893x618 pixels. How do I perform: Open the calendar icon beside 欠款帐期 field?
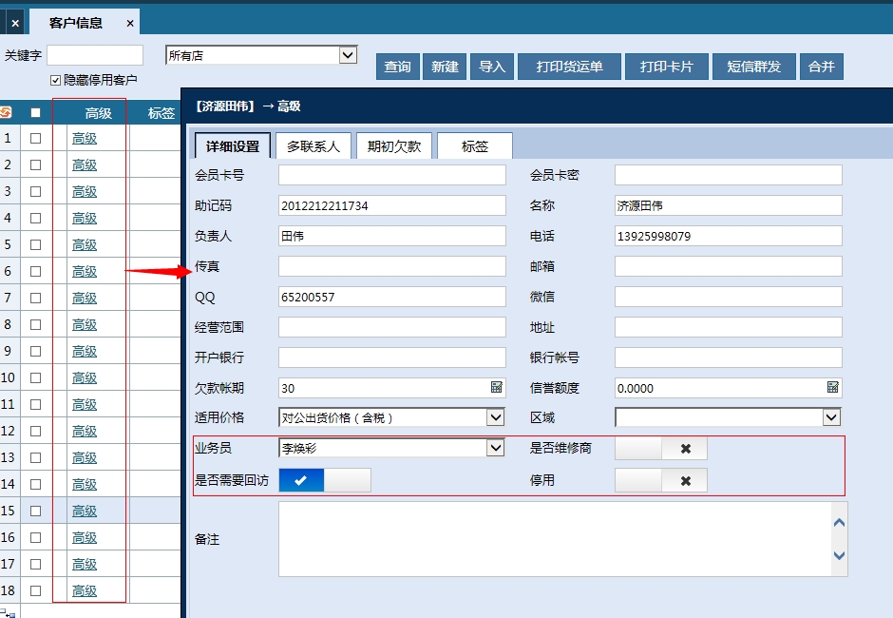click(x=498, y=388)
